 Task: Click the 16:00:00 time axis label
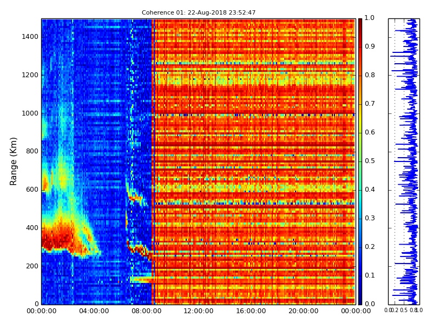pyautogui.click(x=251, y=311)
